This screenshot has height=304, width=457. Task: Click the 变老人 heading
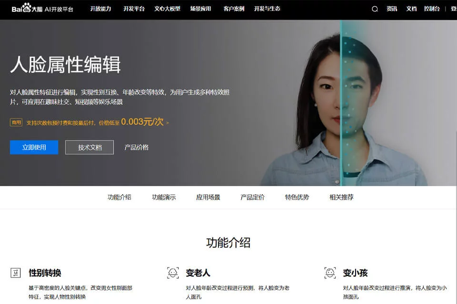[198, 273]
